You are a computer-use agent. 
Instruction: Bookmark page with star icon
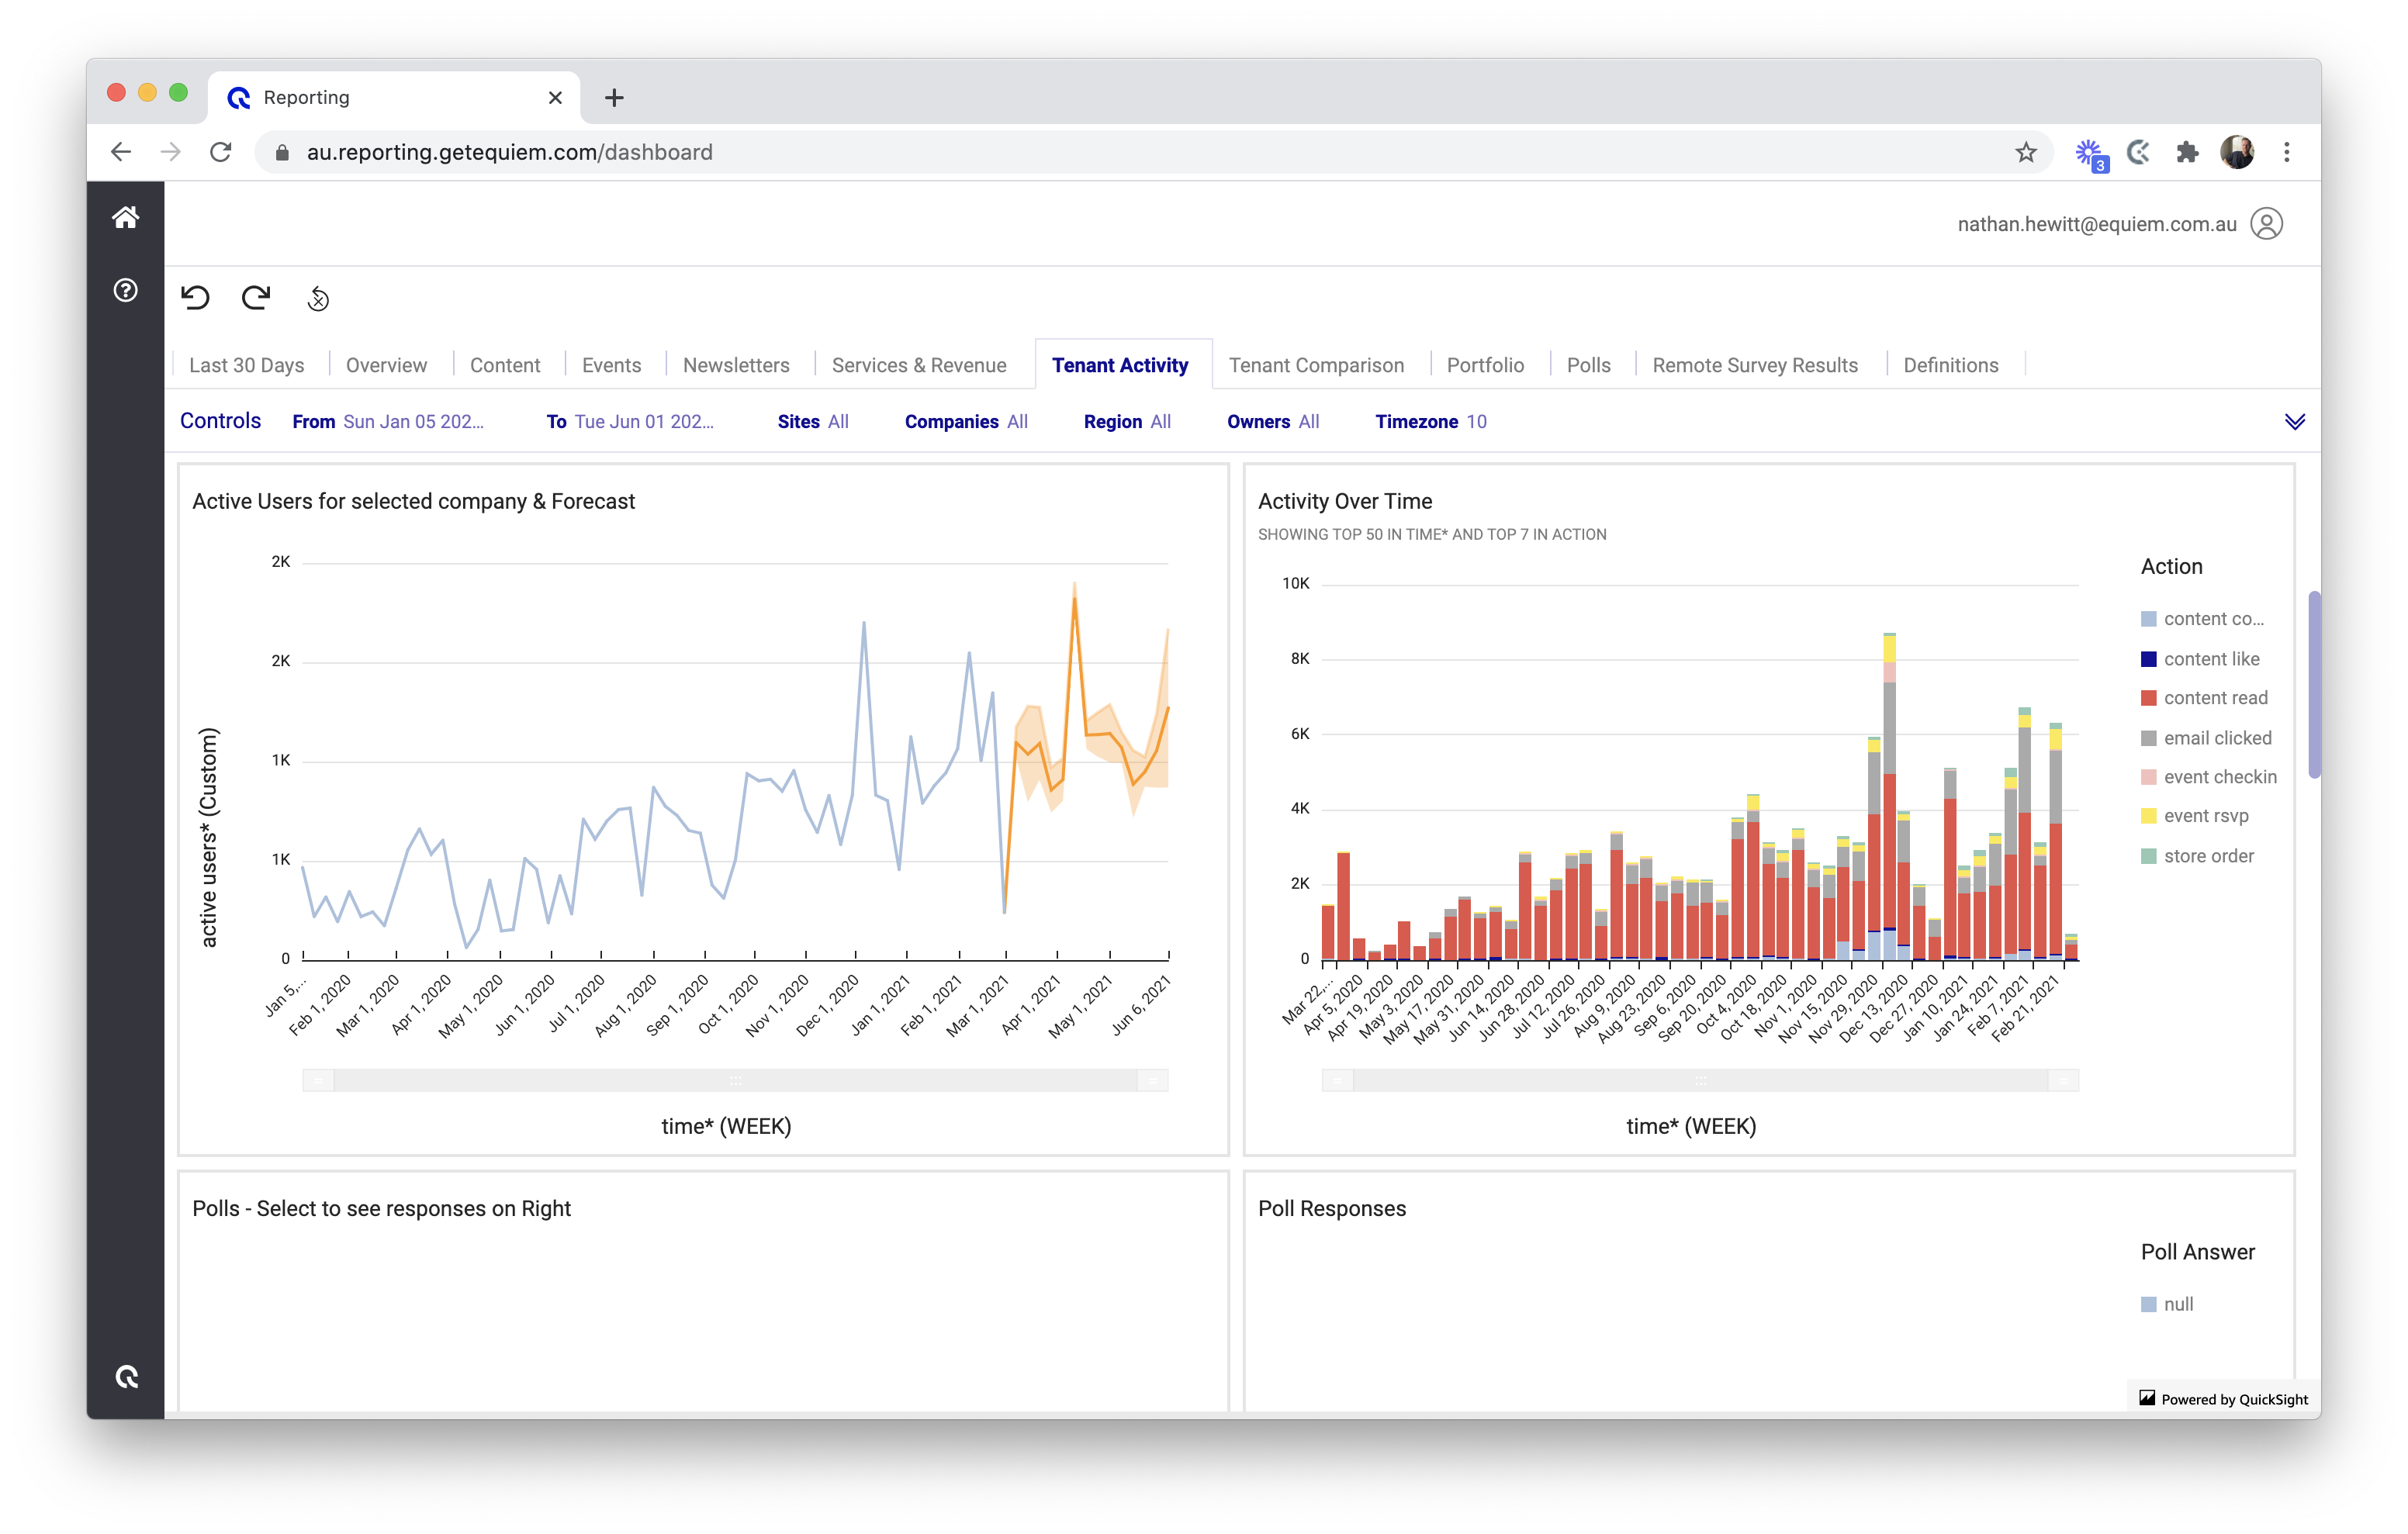click(2025, 152)
